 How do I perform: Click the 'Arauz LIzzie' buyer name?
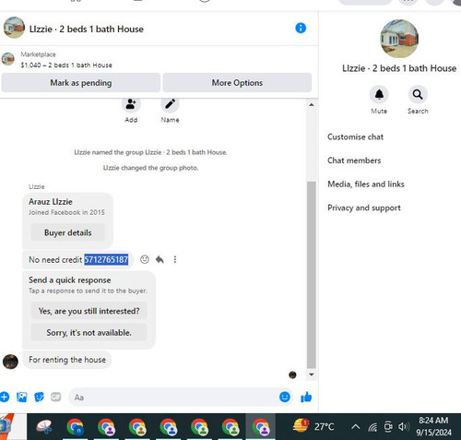tap(51, 202)
